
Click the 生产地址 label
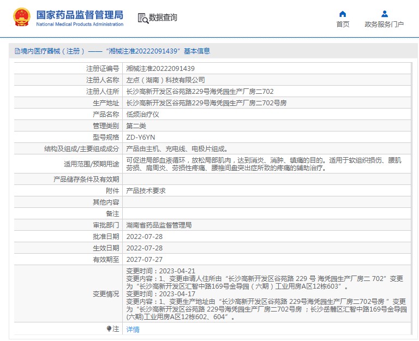pos(106,103)
